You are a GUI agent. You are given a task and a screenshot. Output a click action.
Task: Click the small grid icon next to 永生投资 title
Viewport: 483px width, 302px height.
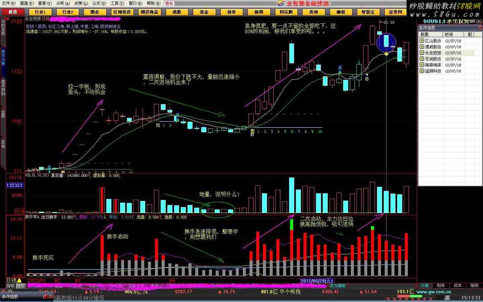[473, 21]
